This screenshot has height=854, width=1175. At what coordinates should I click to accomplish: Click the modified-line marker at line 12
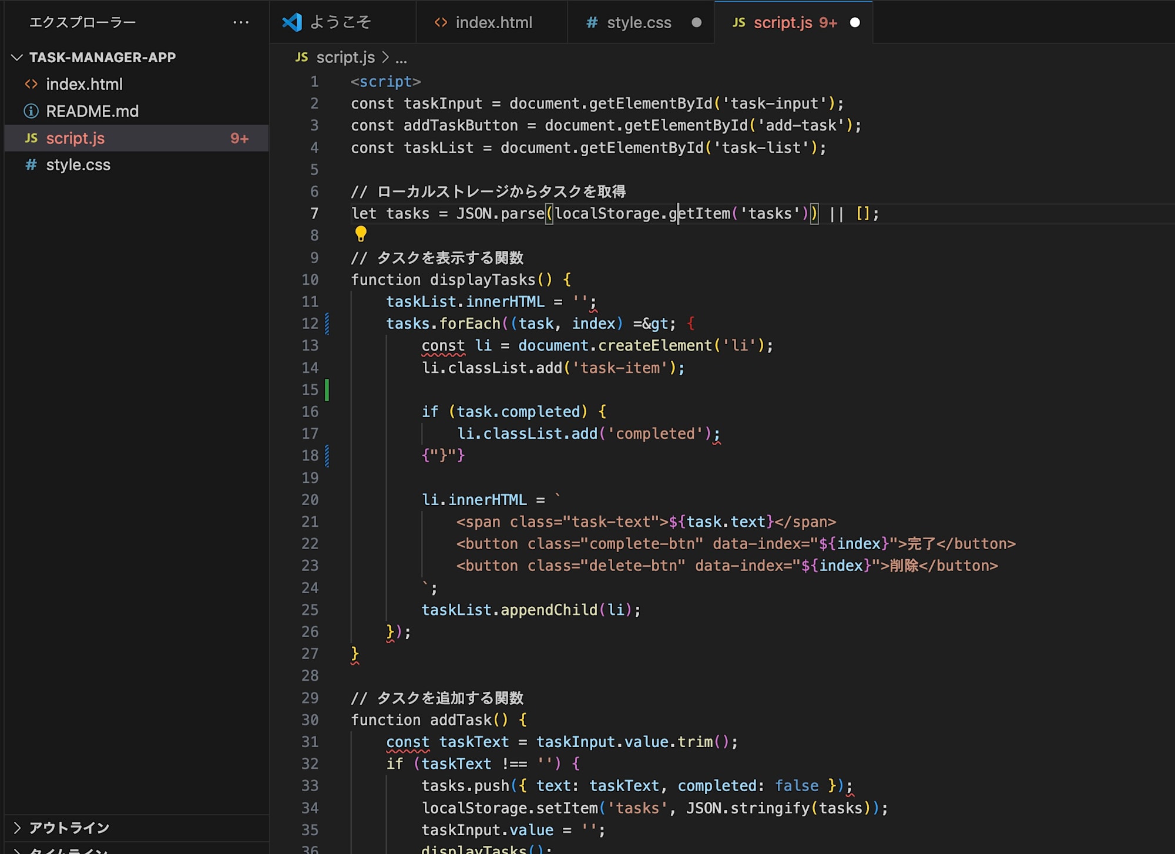point(327,324)
